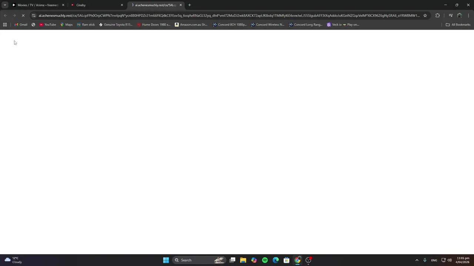Open the YouTube bookmark
Viewport: 474px width, 266px height.
(47, 25)
